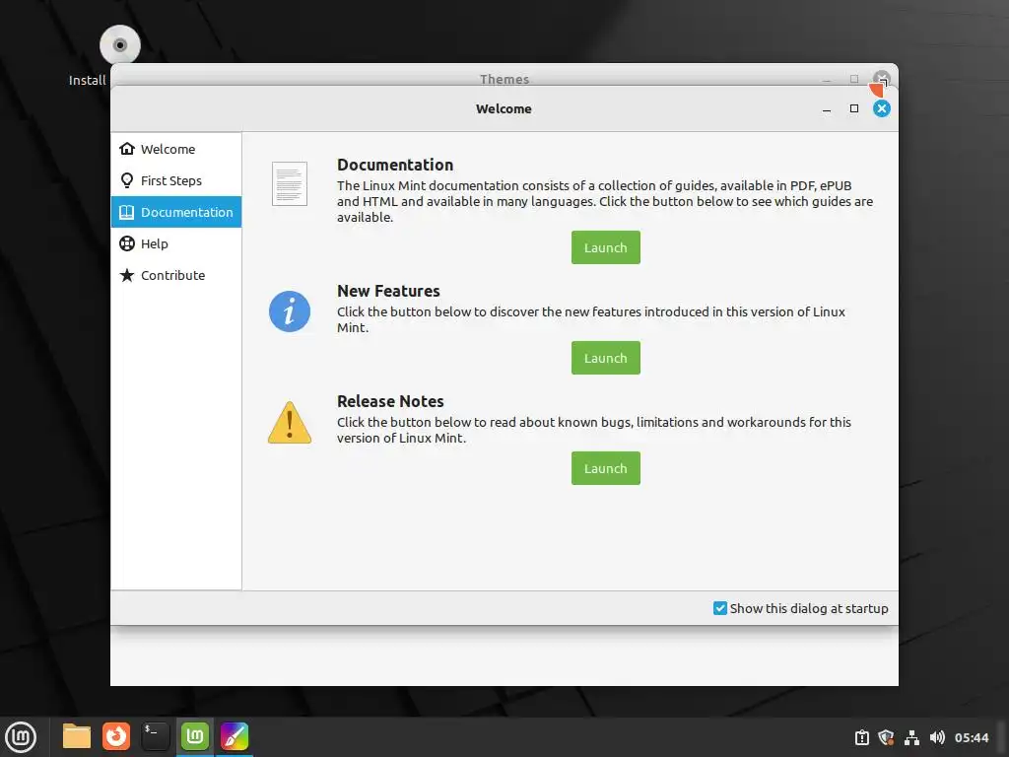
Task: Launch the Release Notes
Action: point(606,468)
